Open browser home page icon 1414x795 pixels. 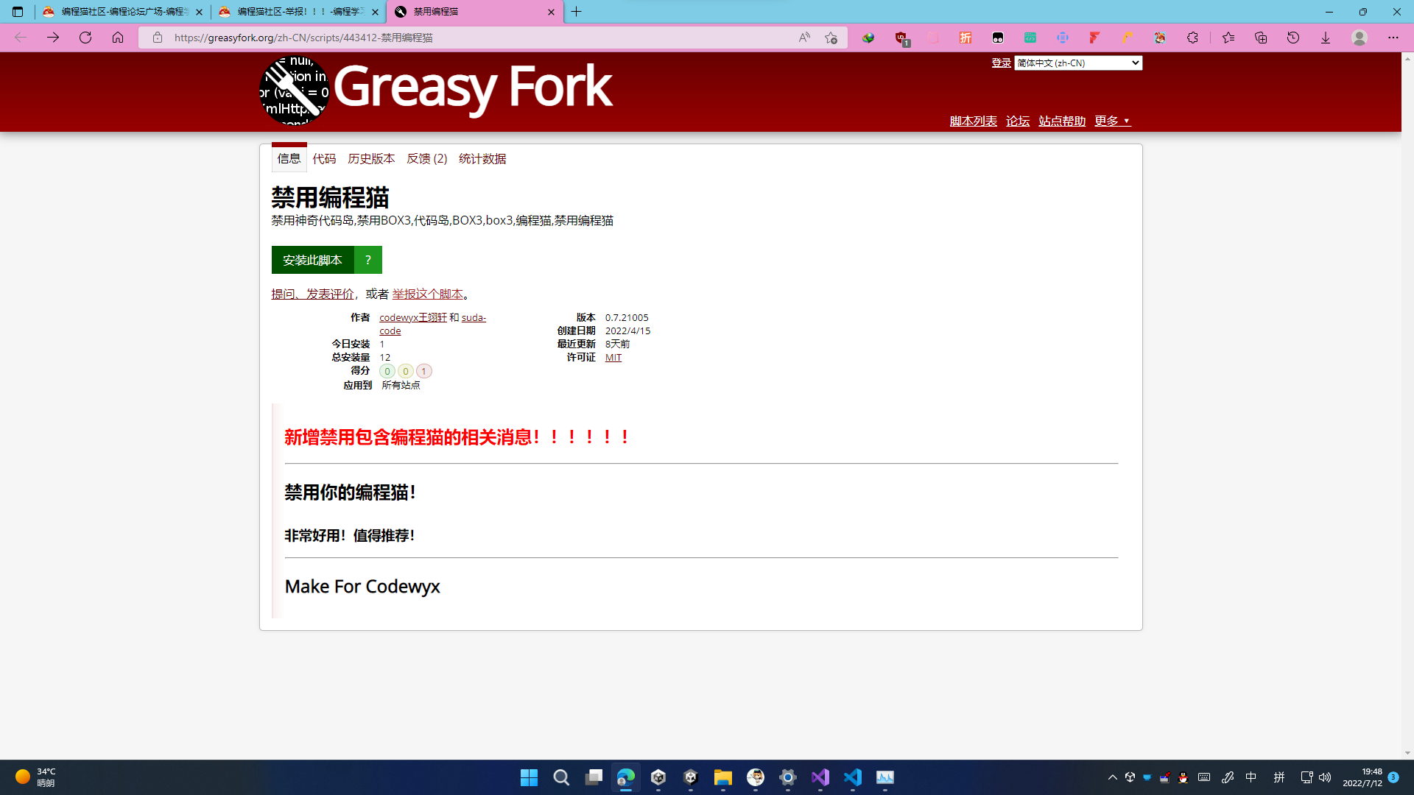coord(118,38)
